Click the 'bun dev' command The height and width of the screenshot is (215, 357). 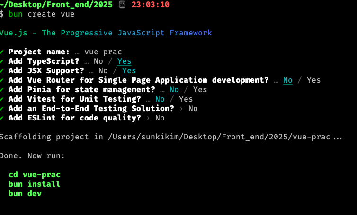click(25, 193)
